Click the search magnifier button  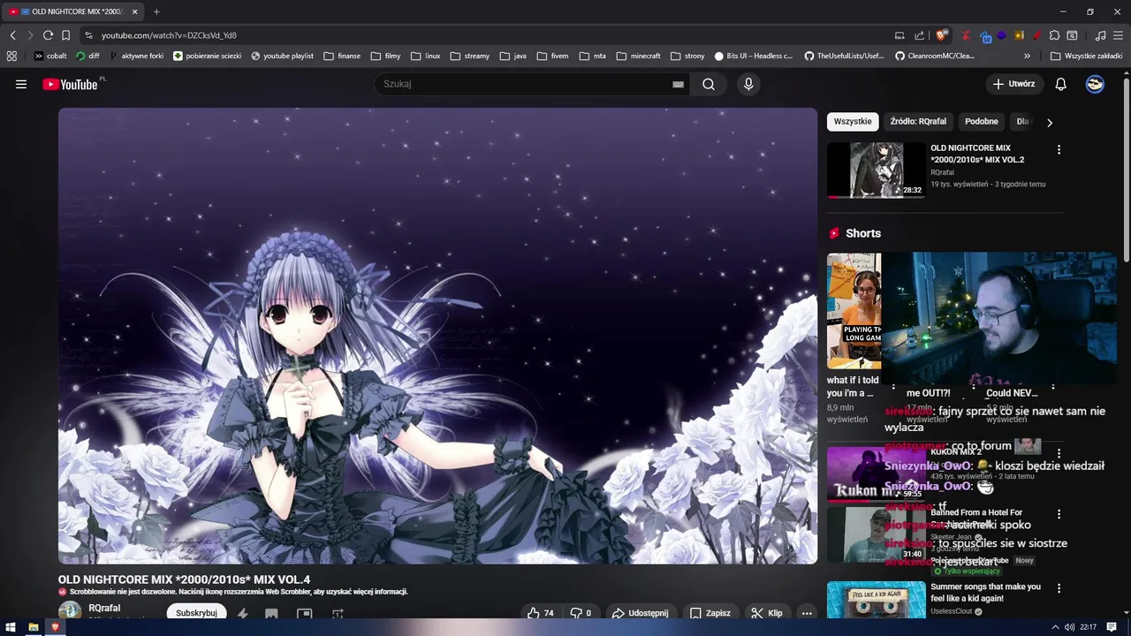[709, 84]
